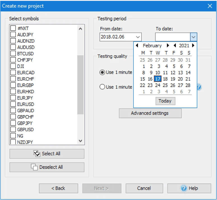Close the Create new project dialog
Image resolution: width=217 pixels, height=200 pixels.
(209, 6)
